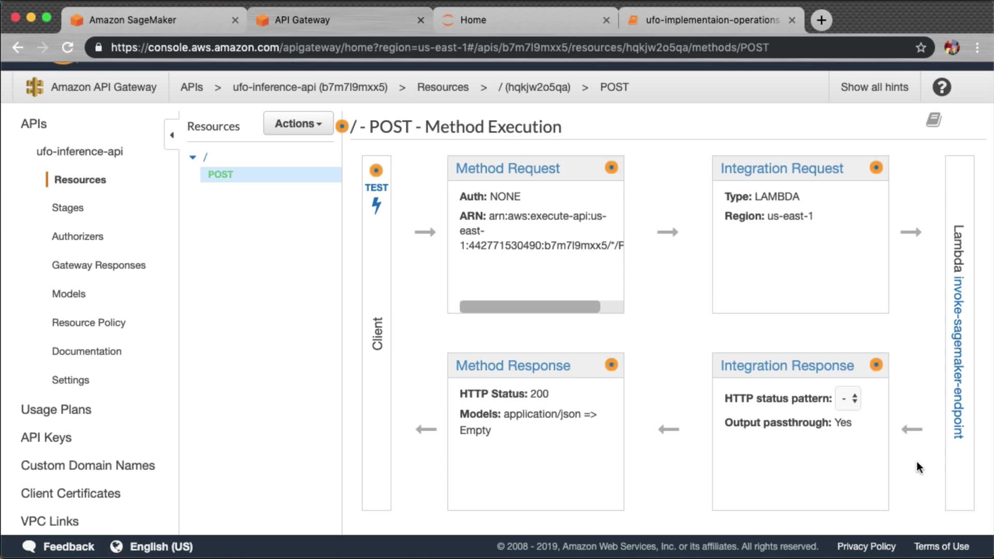Select the POST method tree item
This screenshot has height=559, width=994.
[x=221, y=174]
